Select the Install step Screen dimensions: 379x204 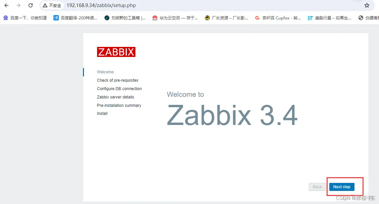coord(102,114)
